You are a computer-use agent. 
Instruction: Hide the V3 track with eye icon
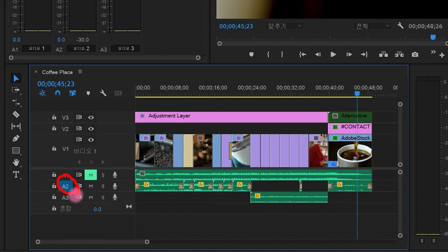pyautogui.click(x=91, y=118)
